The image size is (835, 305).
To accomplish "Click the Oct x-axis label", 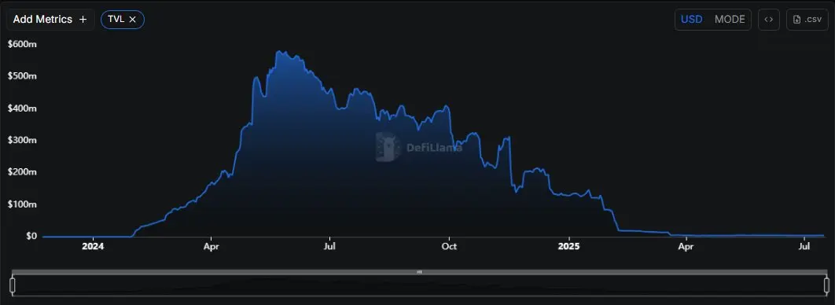I will [450, 247].
